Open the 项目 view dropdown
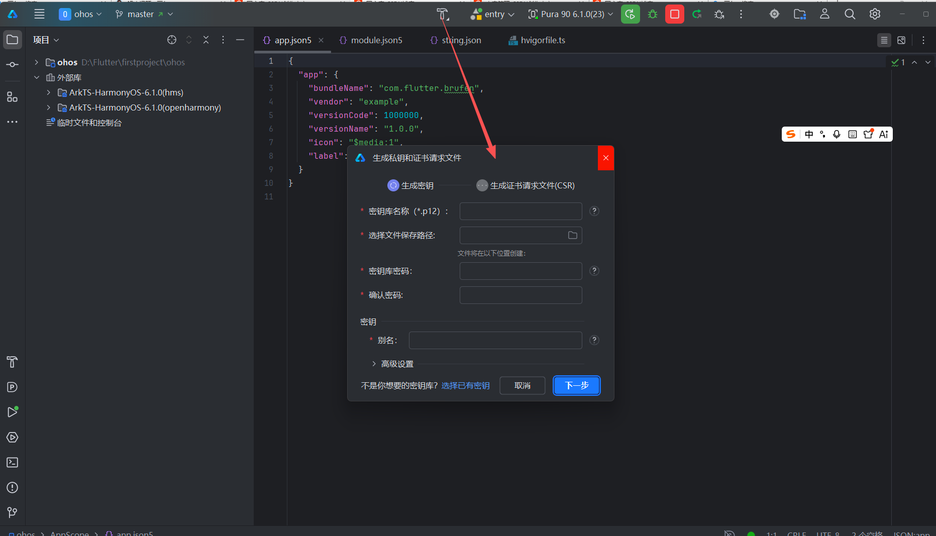Image resolution: width=936 pixels, height=536 pixels. (46, 40)
